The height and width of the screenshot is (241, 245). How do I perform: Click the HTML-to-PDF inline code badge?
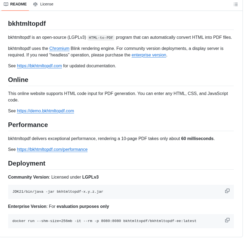pos(101,37)
